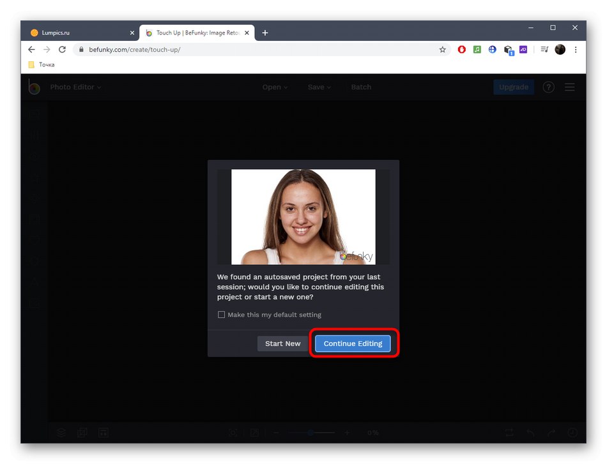Open the hamburger menu icon
The width and height of the screenshot is (607, 464).
coord(569,87)
